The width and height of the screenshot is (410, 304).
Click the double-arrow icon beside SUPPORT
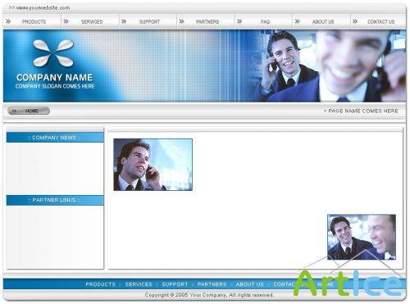pos(124,21)
